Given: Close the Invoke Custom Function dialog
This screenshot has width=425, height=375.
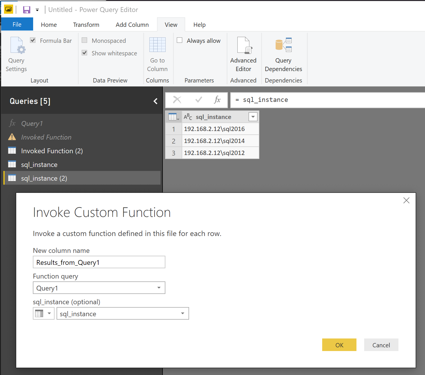Looking at the screenshot, I should coord(406,200).
